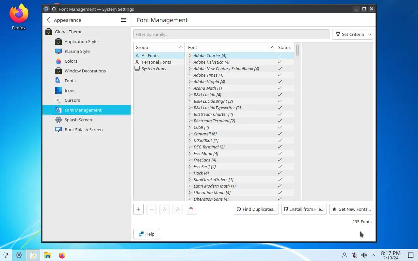Open Icons settings
418x261 pixels.
tap(87, 90)
